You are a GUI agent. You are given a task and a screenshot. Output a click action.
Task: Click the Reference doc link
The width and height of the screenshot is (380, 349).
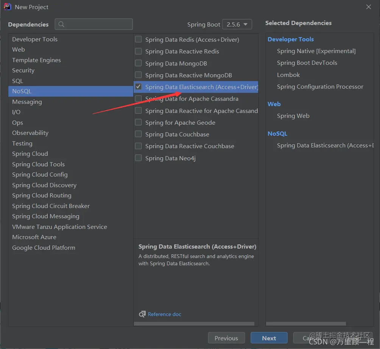click(165, 314)
